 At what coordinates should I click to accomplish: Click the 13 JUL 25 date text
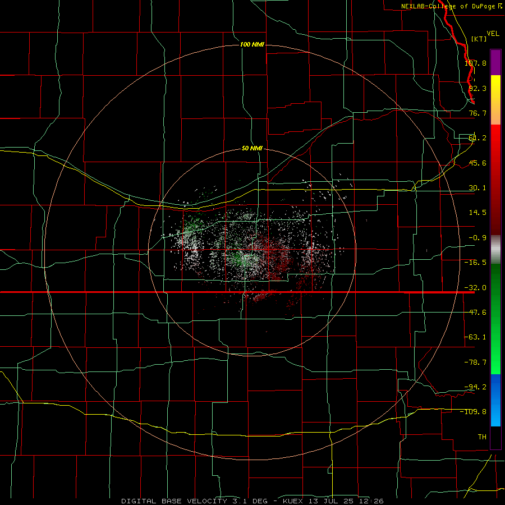(x=331, y=501)
